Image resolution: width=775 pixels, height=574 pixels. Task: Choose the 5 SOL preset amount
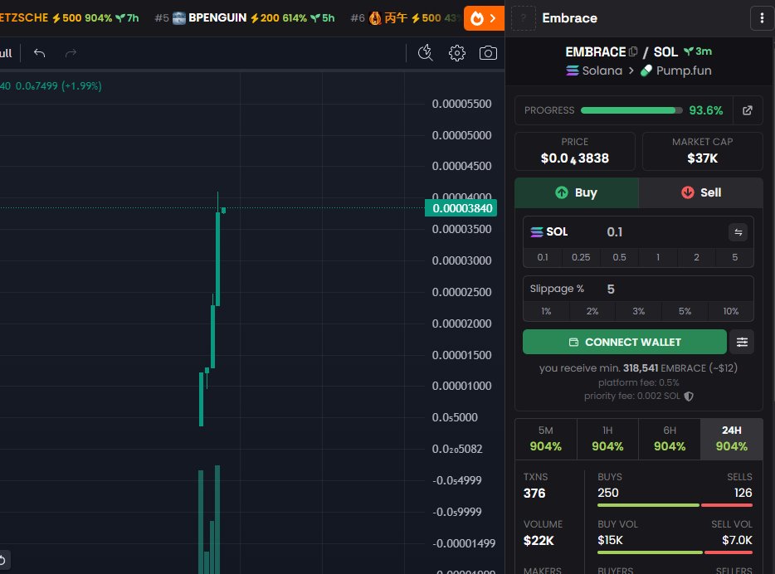coord(735,257)
